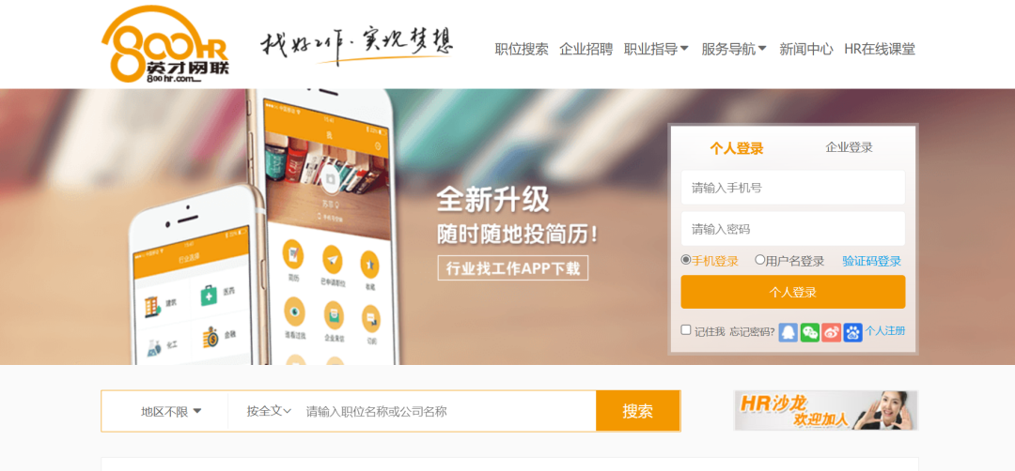
Task: Click the orange 个人登录 button
Action: pyautogui.click(x=793, y=292)
